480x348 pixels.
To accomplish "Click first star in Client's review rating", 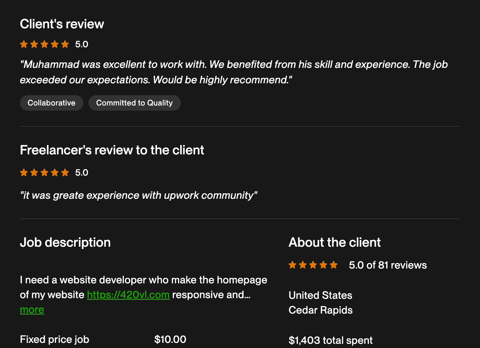I will [24, 44].
